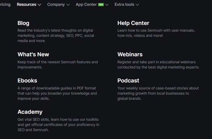Select the App Center menu label

pos(86,5)
